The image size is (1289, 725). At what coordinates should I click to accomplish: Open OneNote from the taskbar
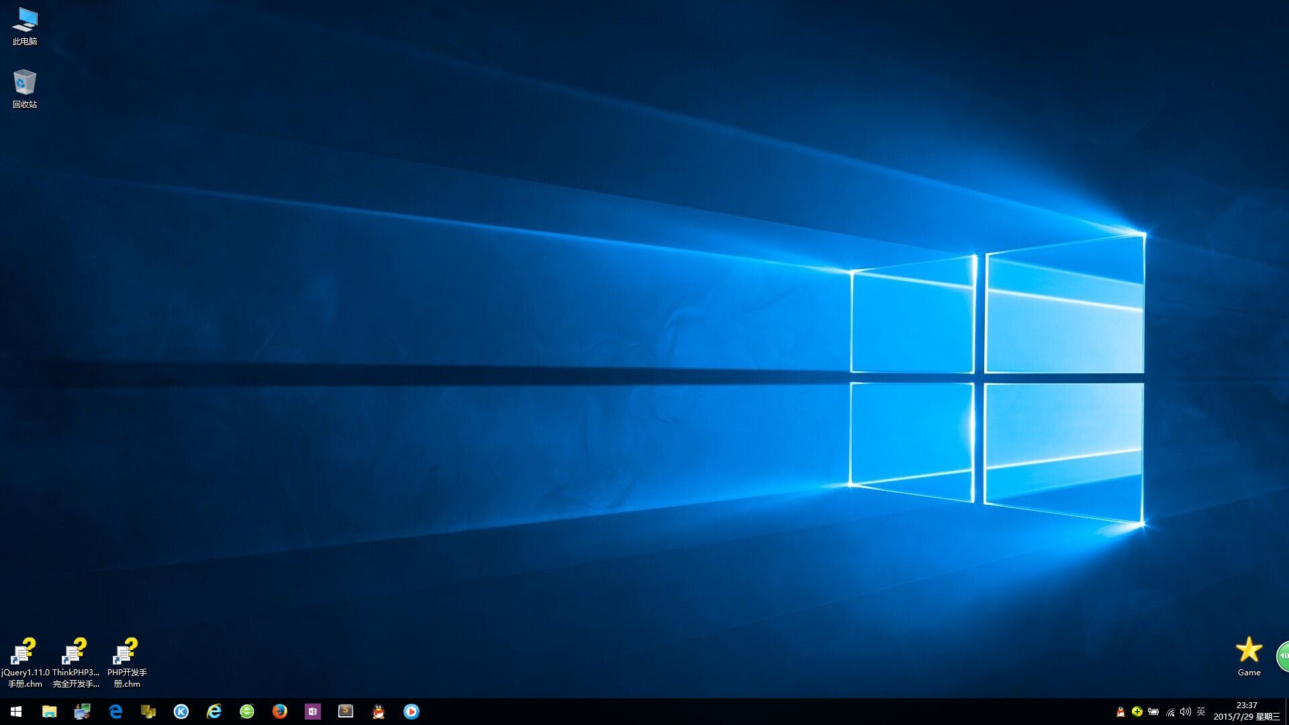(x=313, y=712)
